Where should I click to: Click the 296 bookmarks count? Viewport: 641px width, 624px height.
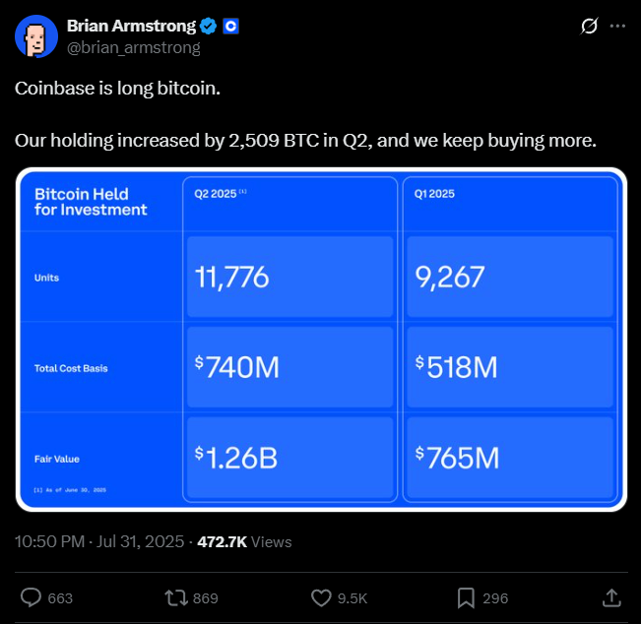pyautogui.click(x=495, y=598)
